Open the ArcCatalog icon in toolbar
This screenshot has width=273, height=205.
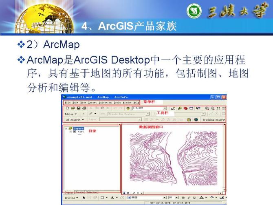point(180,108)
